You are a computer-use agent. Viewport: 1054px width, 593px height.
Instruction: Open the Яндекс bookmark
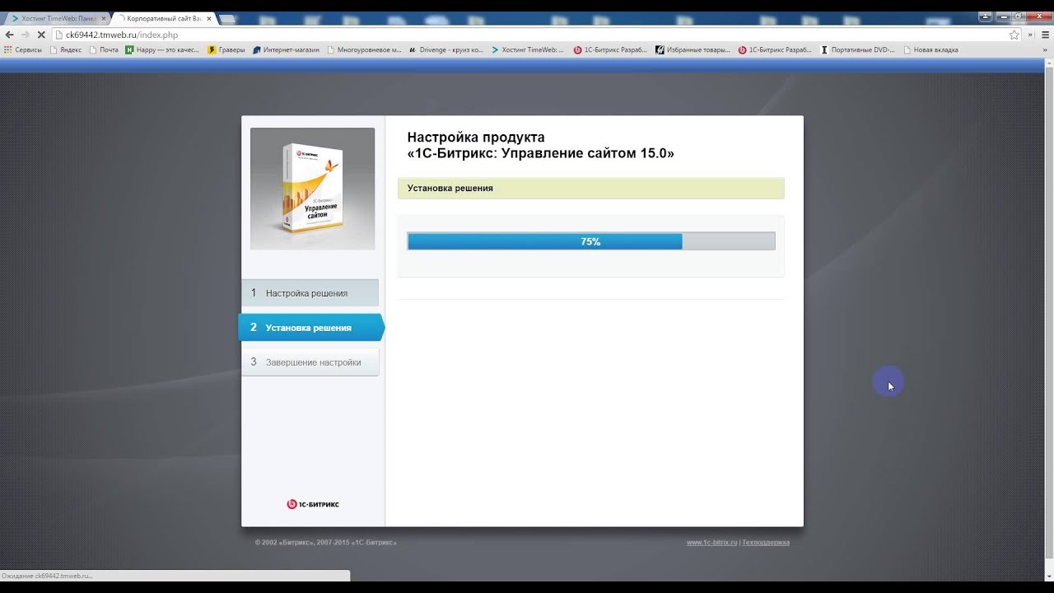(x=65, y=49)
